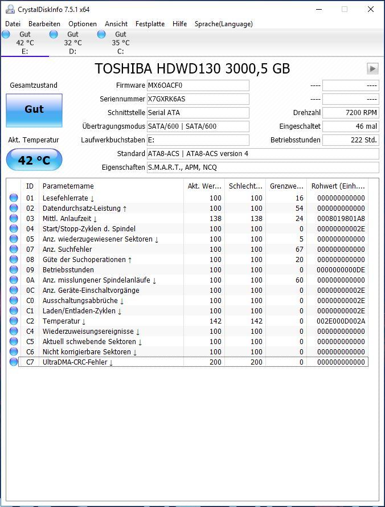This screenshot has width=385, height=507.
Task: Click the Gut health status button
Action: pos(34,111)
